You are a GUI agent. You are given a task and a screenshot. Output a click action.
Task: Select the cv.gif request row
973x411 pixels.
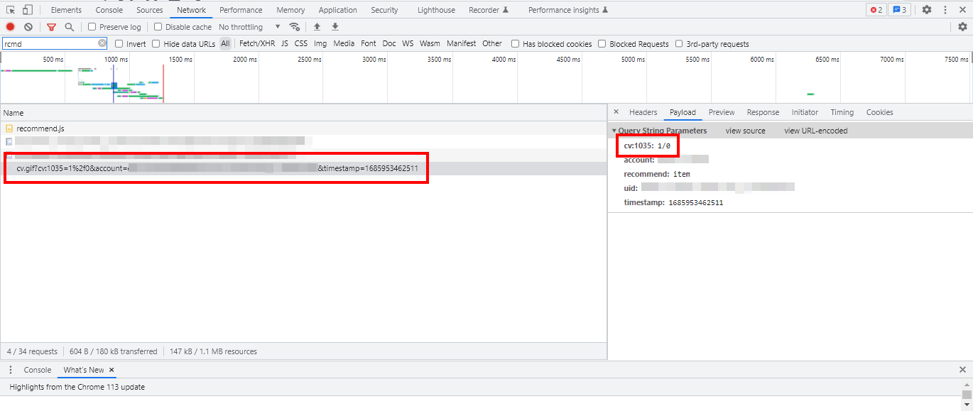pyautogui.click(x=304, y=168)
